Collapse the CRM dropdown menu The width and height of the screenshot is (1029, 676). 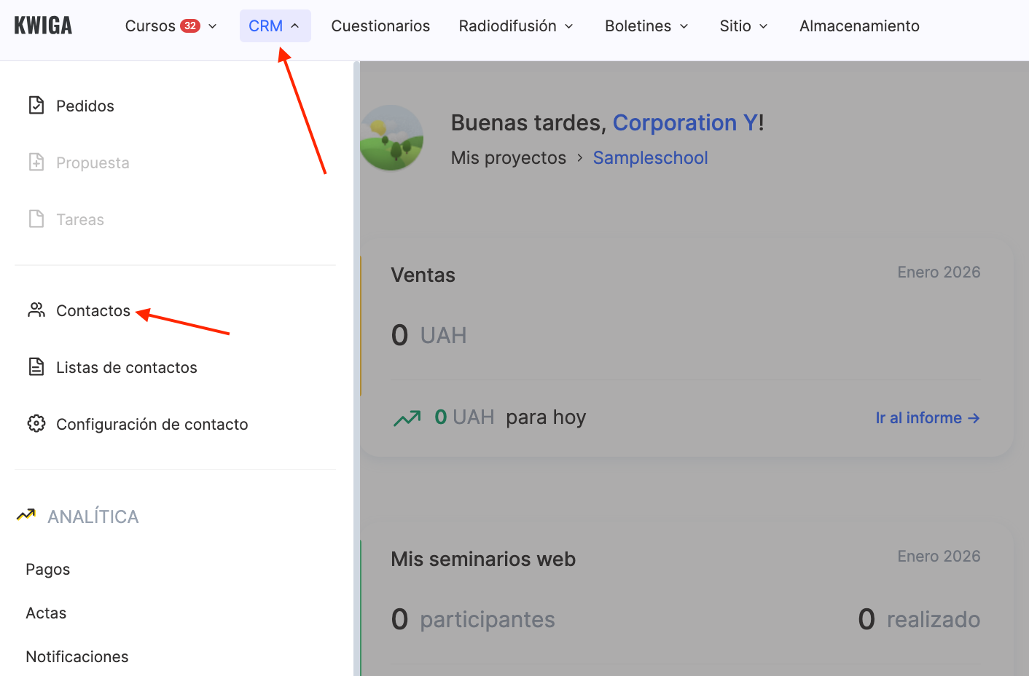[275, 26]
